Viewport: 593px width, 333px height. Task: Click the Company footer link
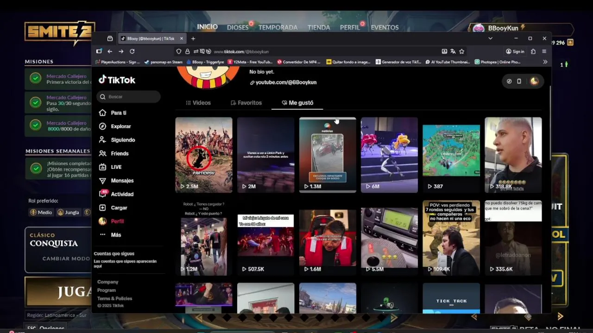[x=107, y=282]
